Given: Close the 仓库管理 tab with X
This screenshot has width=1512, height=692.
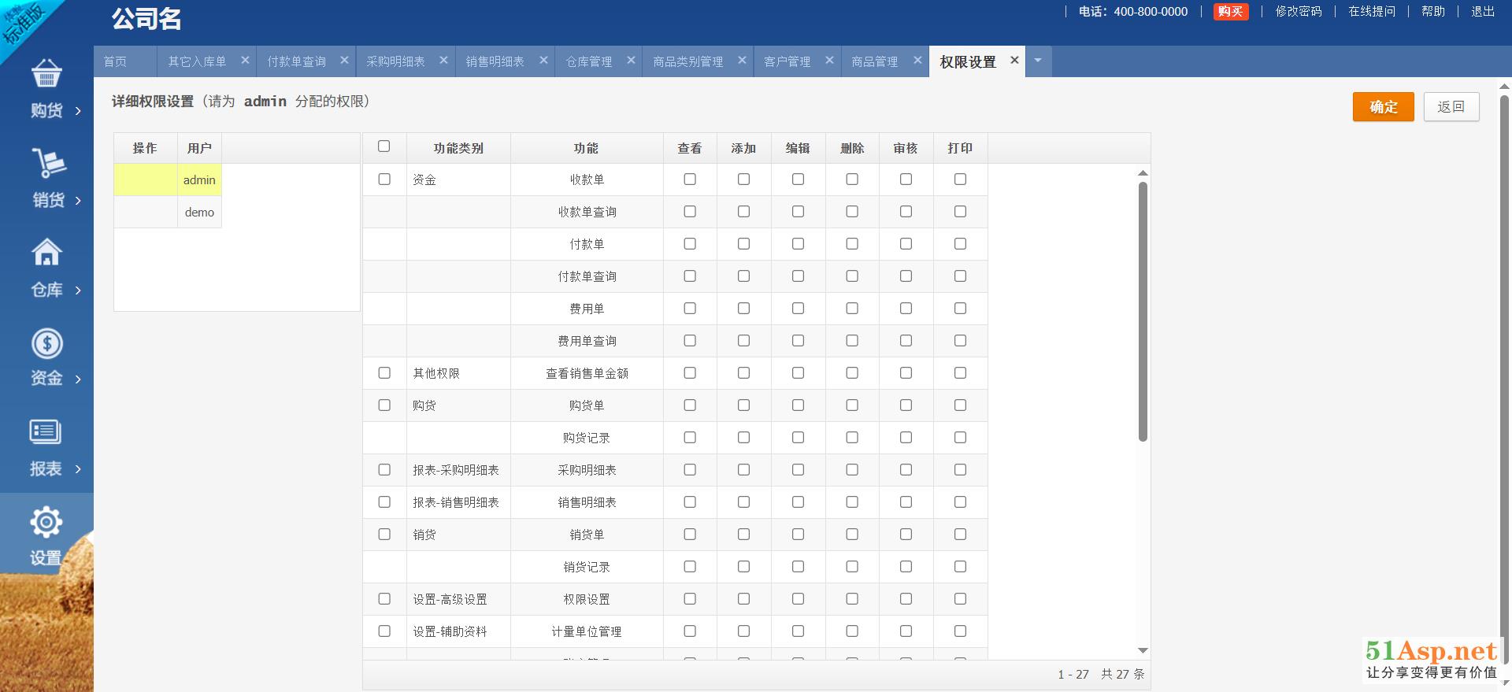Looking at the screenshot, I should coord(631,61).
